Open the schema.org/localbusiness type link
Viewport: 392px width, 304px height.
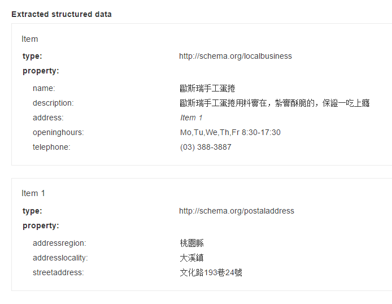pyautogui.click(x=235, y=56)
